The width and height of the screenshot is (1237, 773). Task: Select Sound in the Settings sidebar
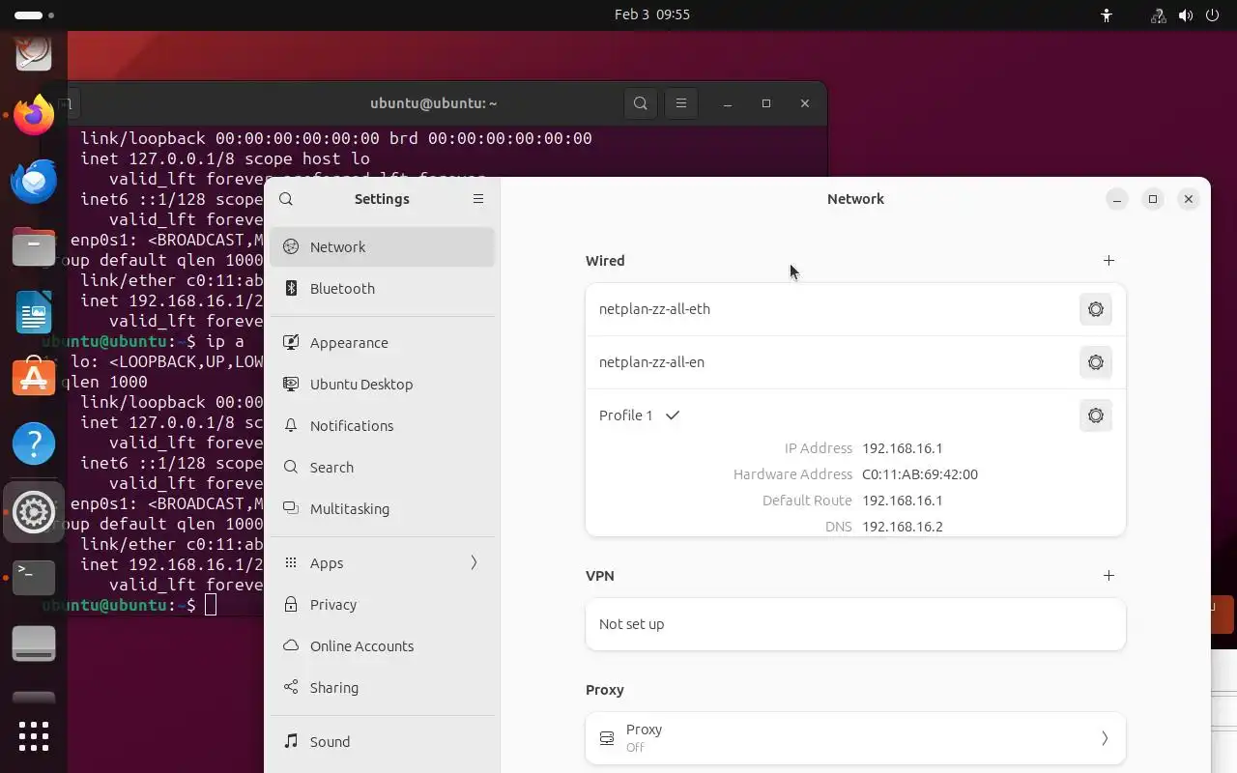383,742
